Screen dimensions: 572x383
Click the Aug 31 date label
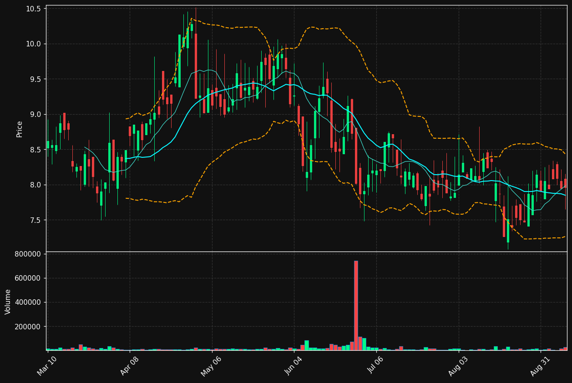click(541, 366)
